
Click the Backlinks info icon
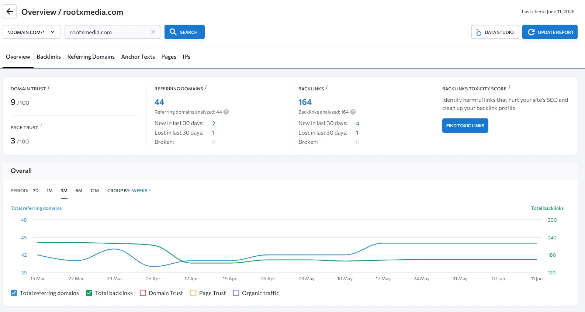click(327, 87)
